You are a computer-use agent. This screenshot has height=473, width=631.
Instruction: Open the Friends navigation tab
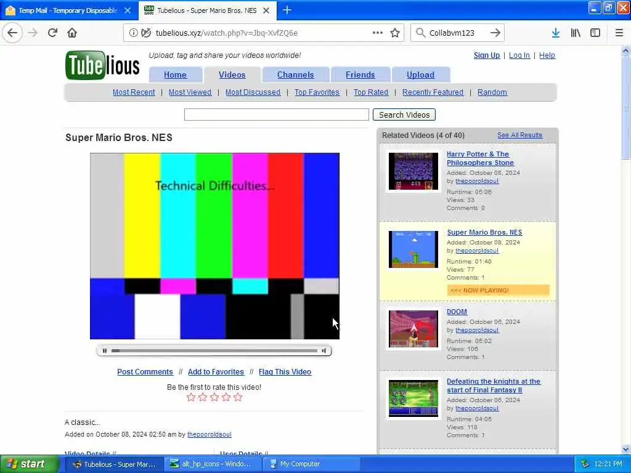point(360,75)
